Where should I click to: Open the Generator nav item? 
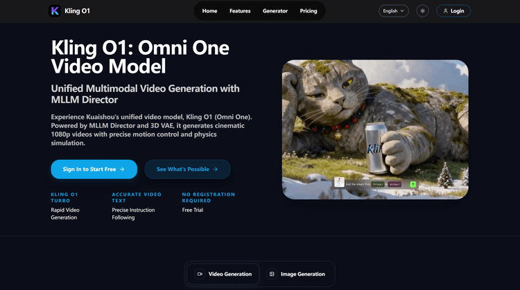pos(275,11)
